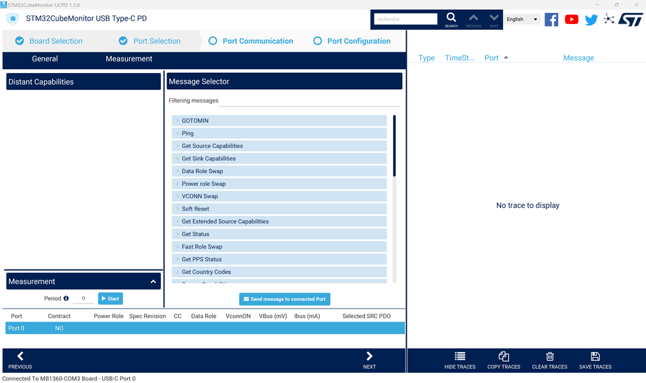Click the Message column header

coord(579,58)
